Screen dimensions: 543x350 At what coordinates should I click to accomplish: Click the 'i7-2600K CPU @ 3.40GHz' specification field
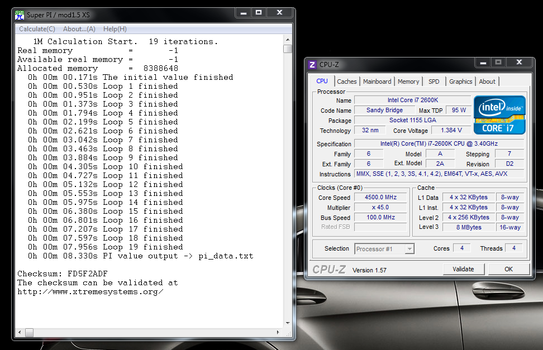tap(439, 143)
